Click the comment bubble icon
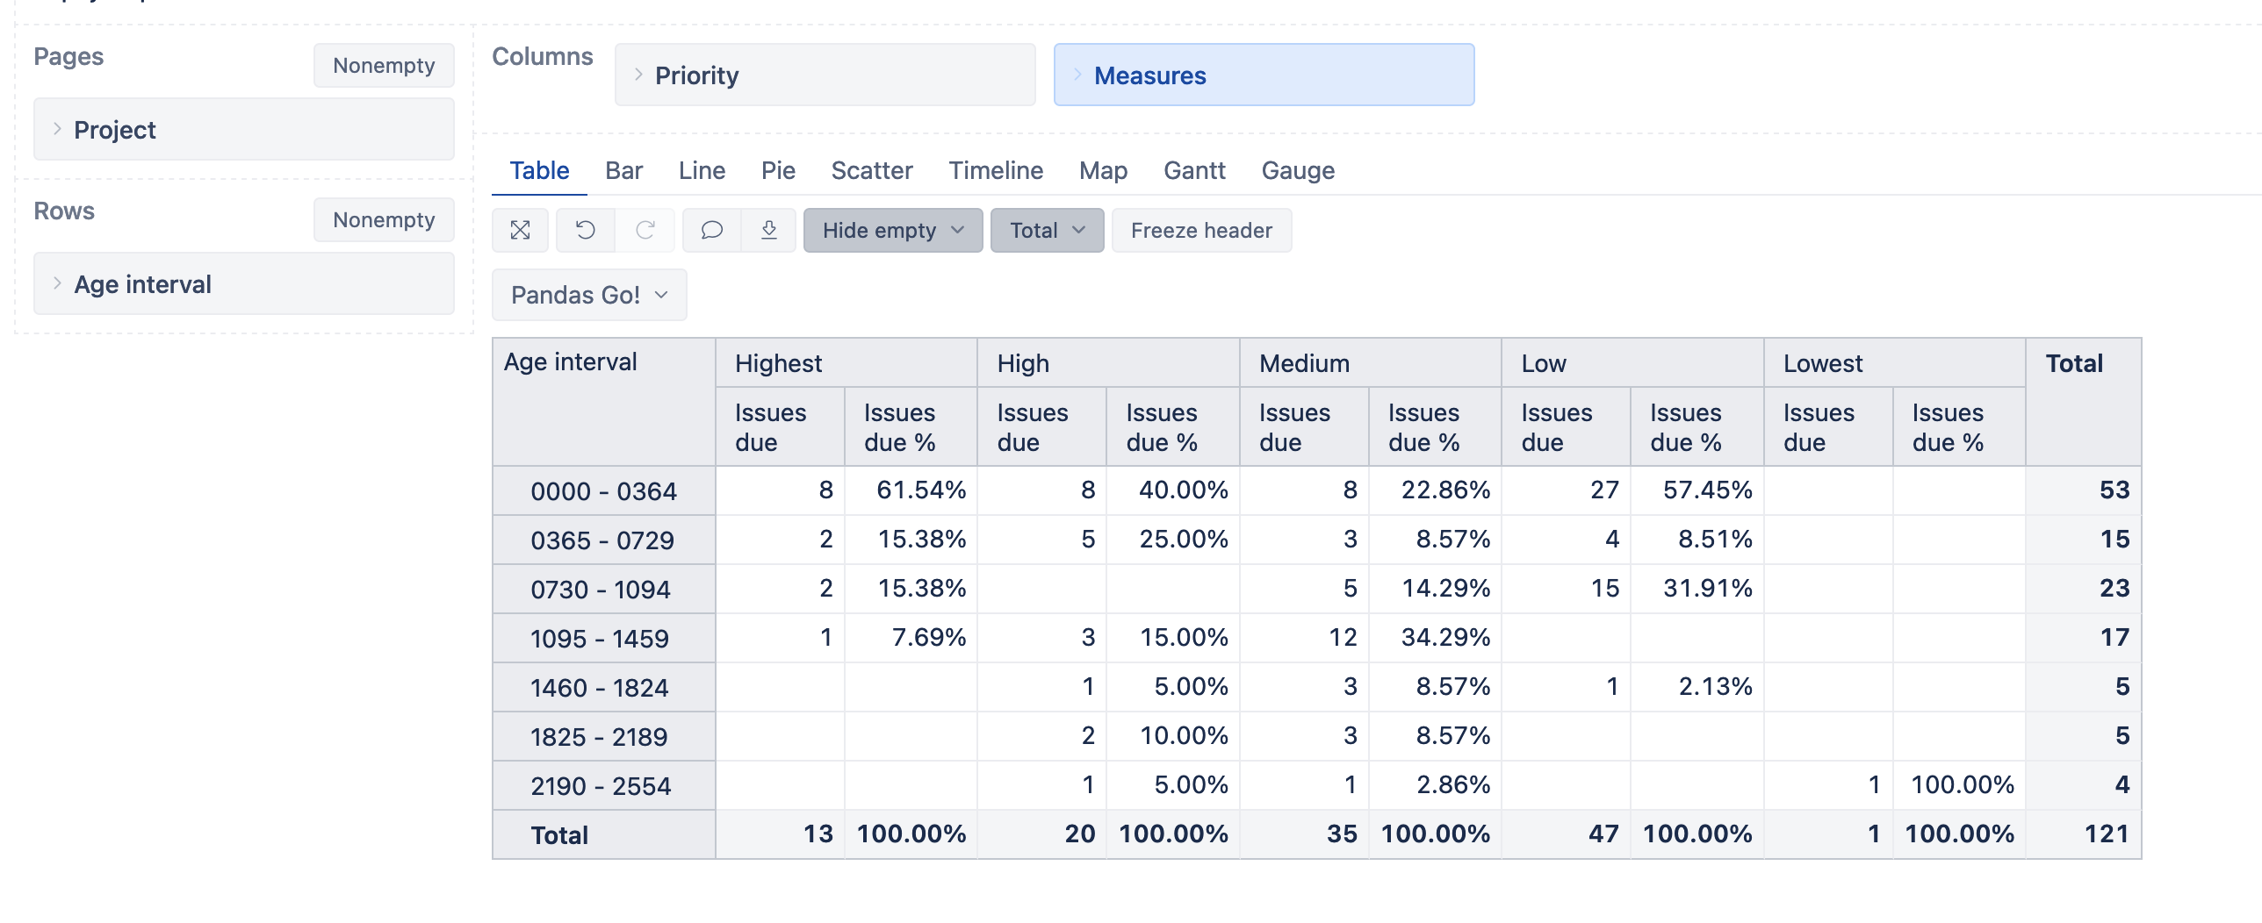The height and width of the screenshot is (923, 2262). point(711,230)
